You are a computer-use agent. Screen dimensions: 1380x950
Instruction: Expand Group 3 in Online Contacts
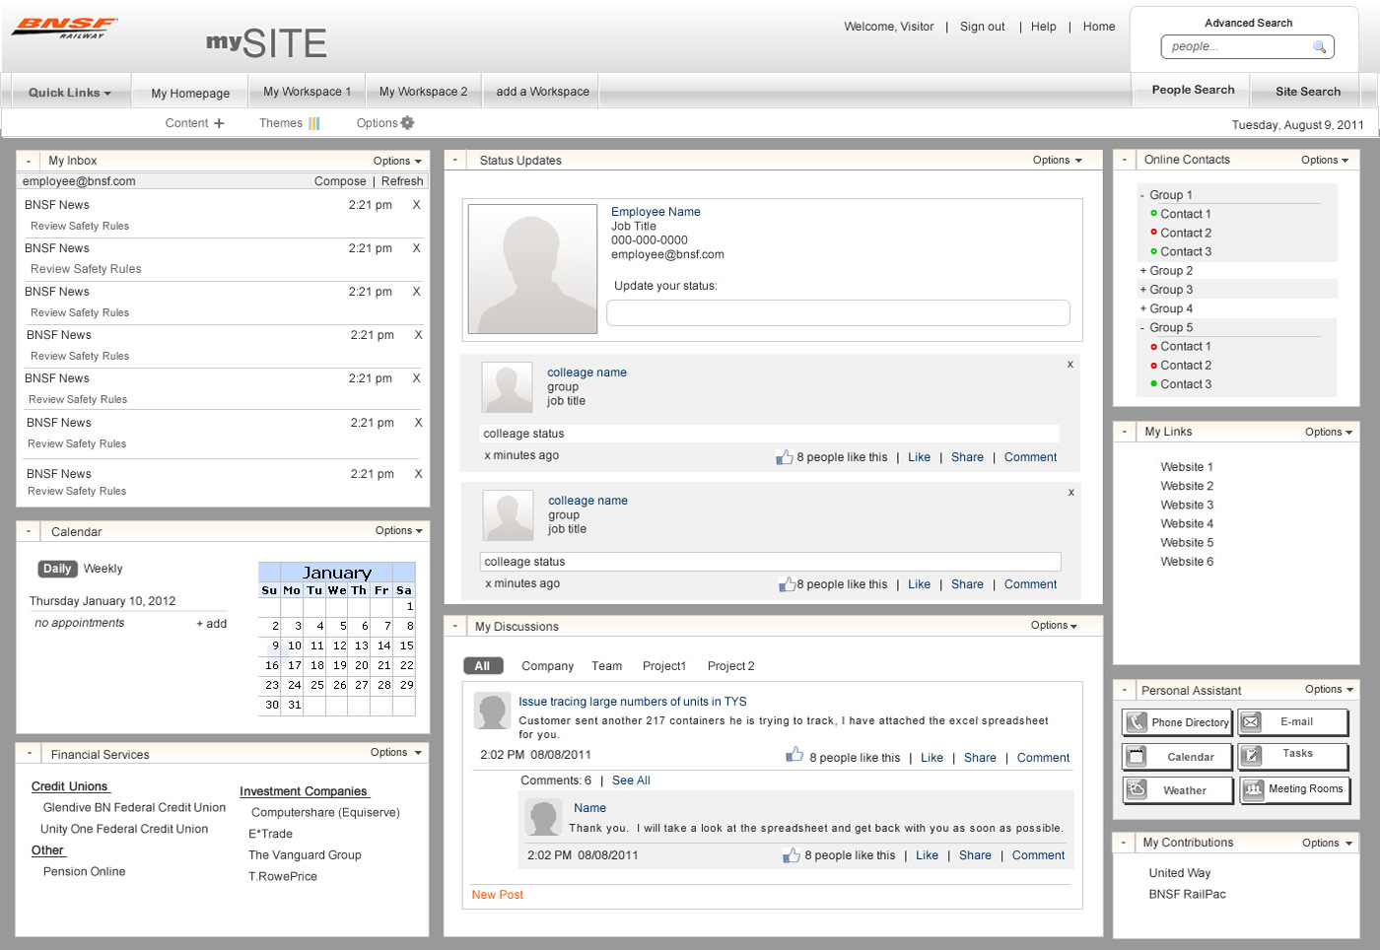[x=1143, y=290]
